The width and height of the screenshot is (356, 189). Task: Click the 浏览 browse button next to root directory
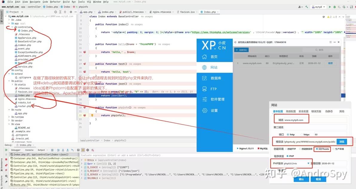pyautogui.click(x=342, y=142)
